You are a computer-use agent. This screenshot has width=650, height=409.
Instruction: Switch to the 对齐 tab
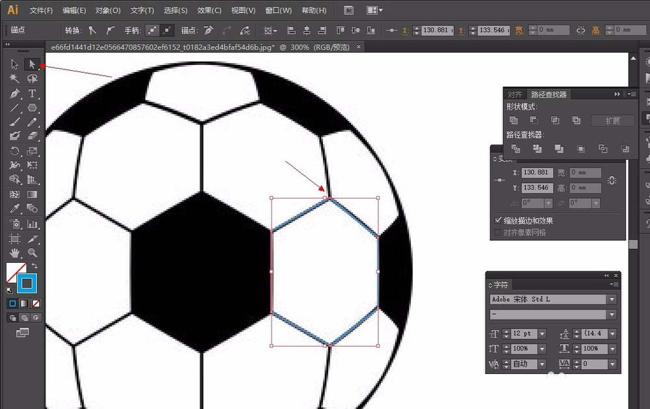514,95
